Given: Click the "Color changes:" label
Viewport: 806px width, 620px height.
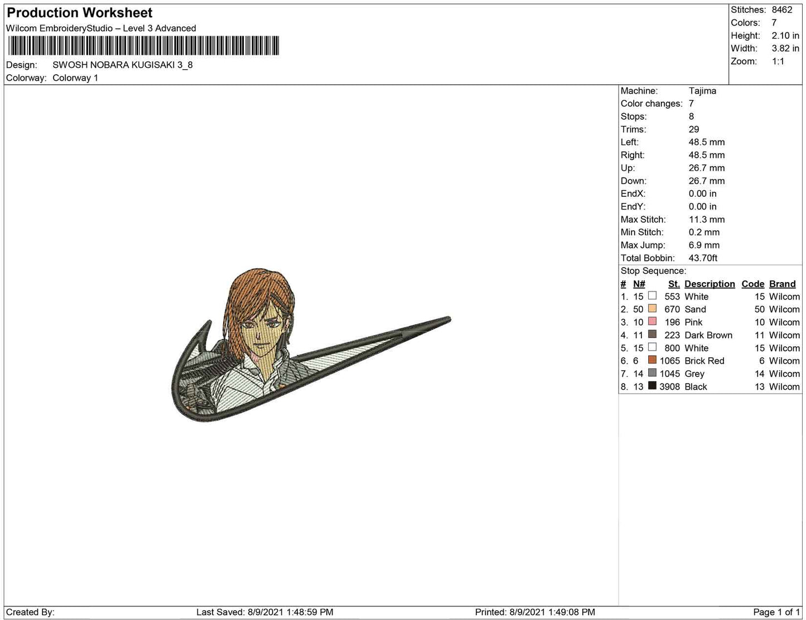Looking at the screenshot, I should tap(651, 104).
